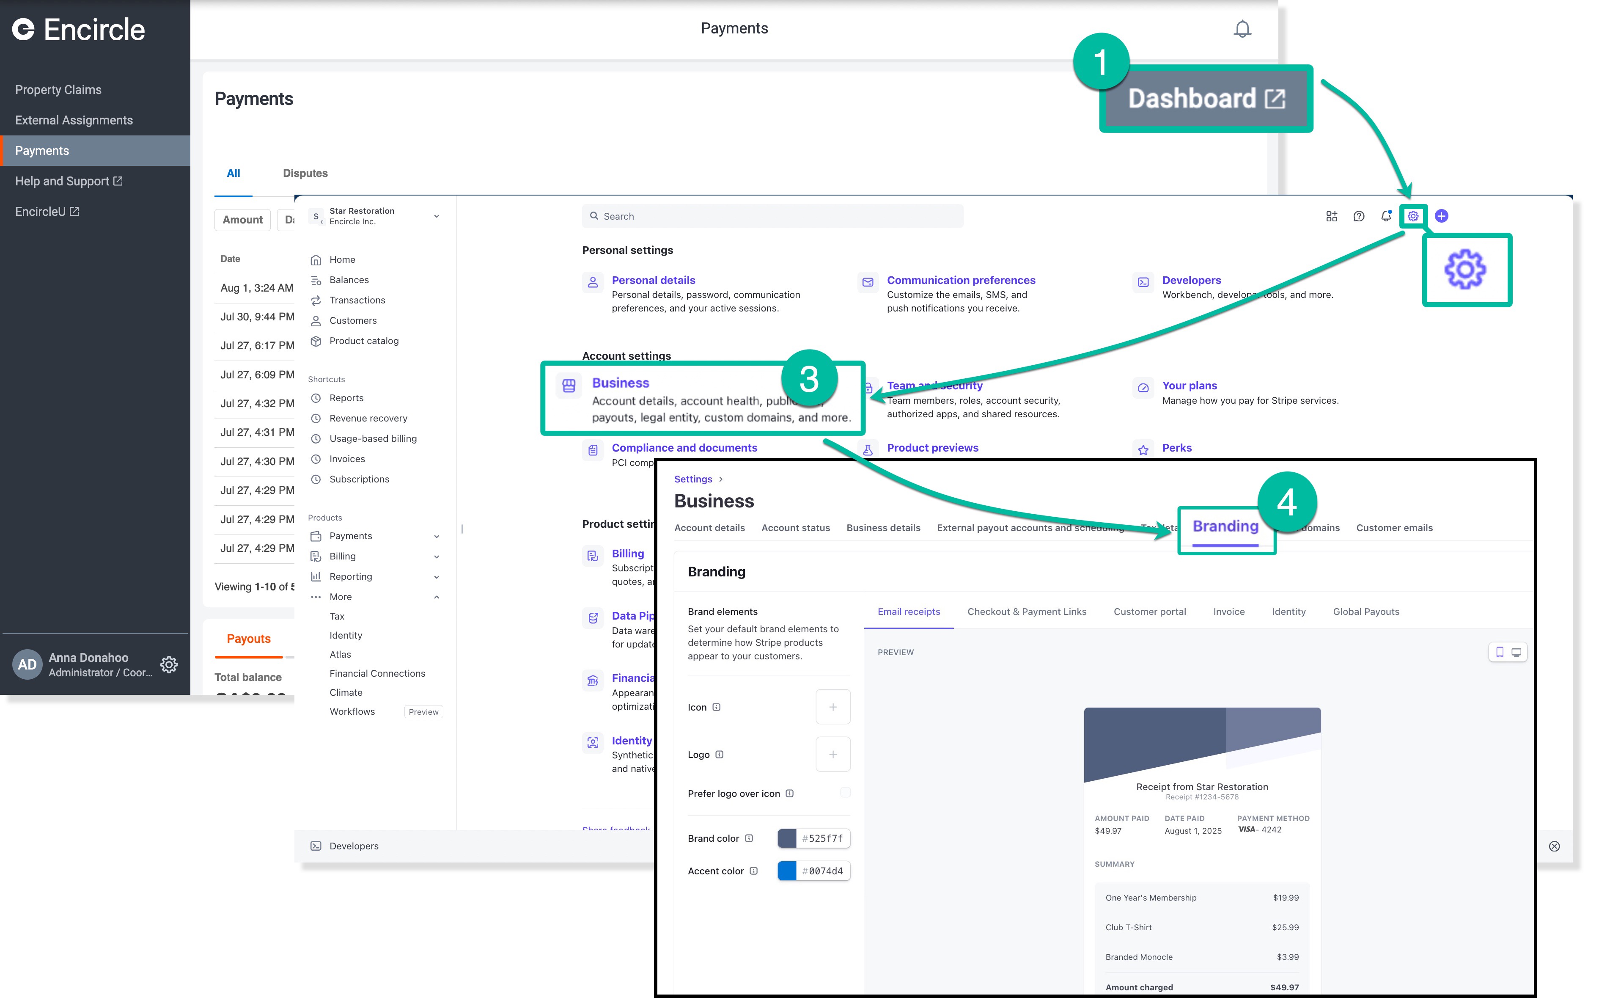
Task: Expand the Billing products section
Action: click(436, 557)
